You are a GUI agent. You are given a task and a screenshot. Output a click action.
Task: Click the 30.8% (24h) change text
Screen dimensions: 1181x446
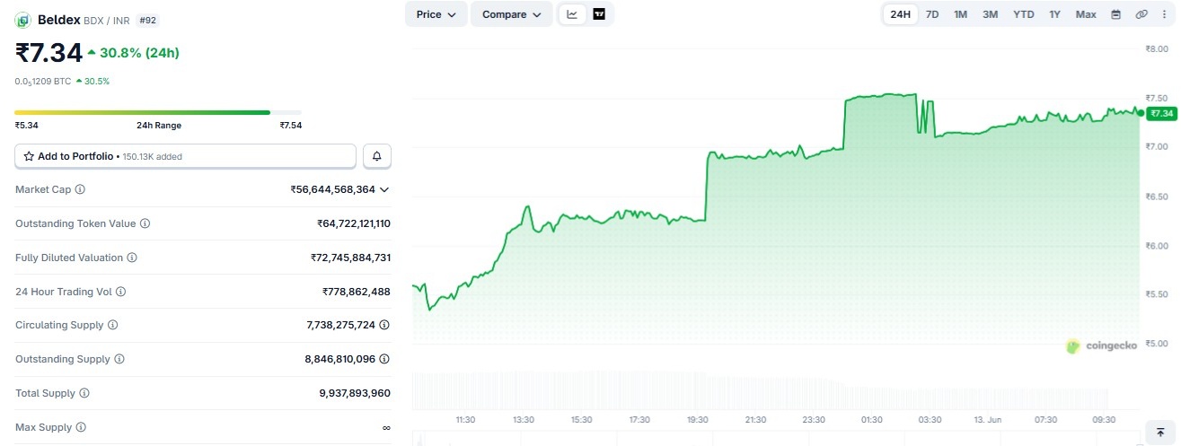coord(139,53)
